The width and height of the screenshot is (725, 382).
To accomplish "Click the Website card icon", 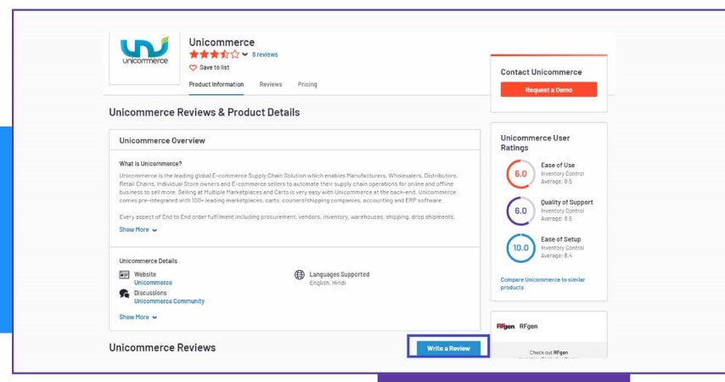I will [125, 275].
